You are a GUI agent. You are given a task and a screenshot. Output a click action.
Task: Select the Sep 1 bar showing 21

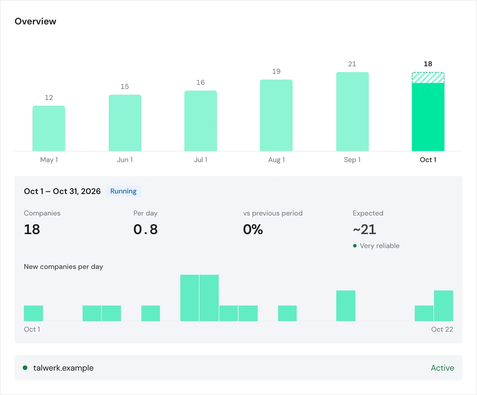[352, 112]
